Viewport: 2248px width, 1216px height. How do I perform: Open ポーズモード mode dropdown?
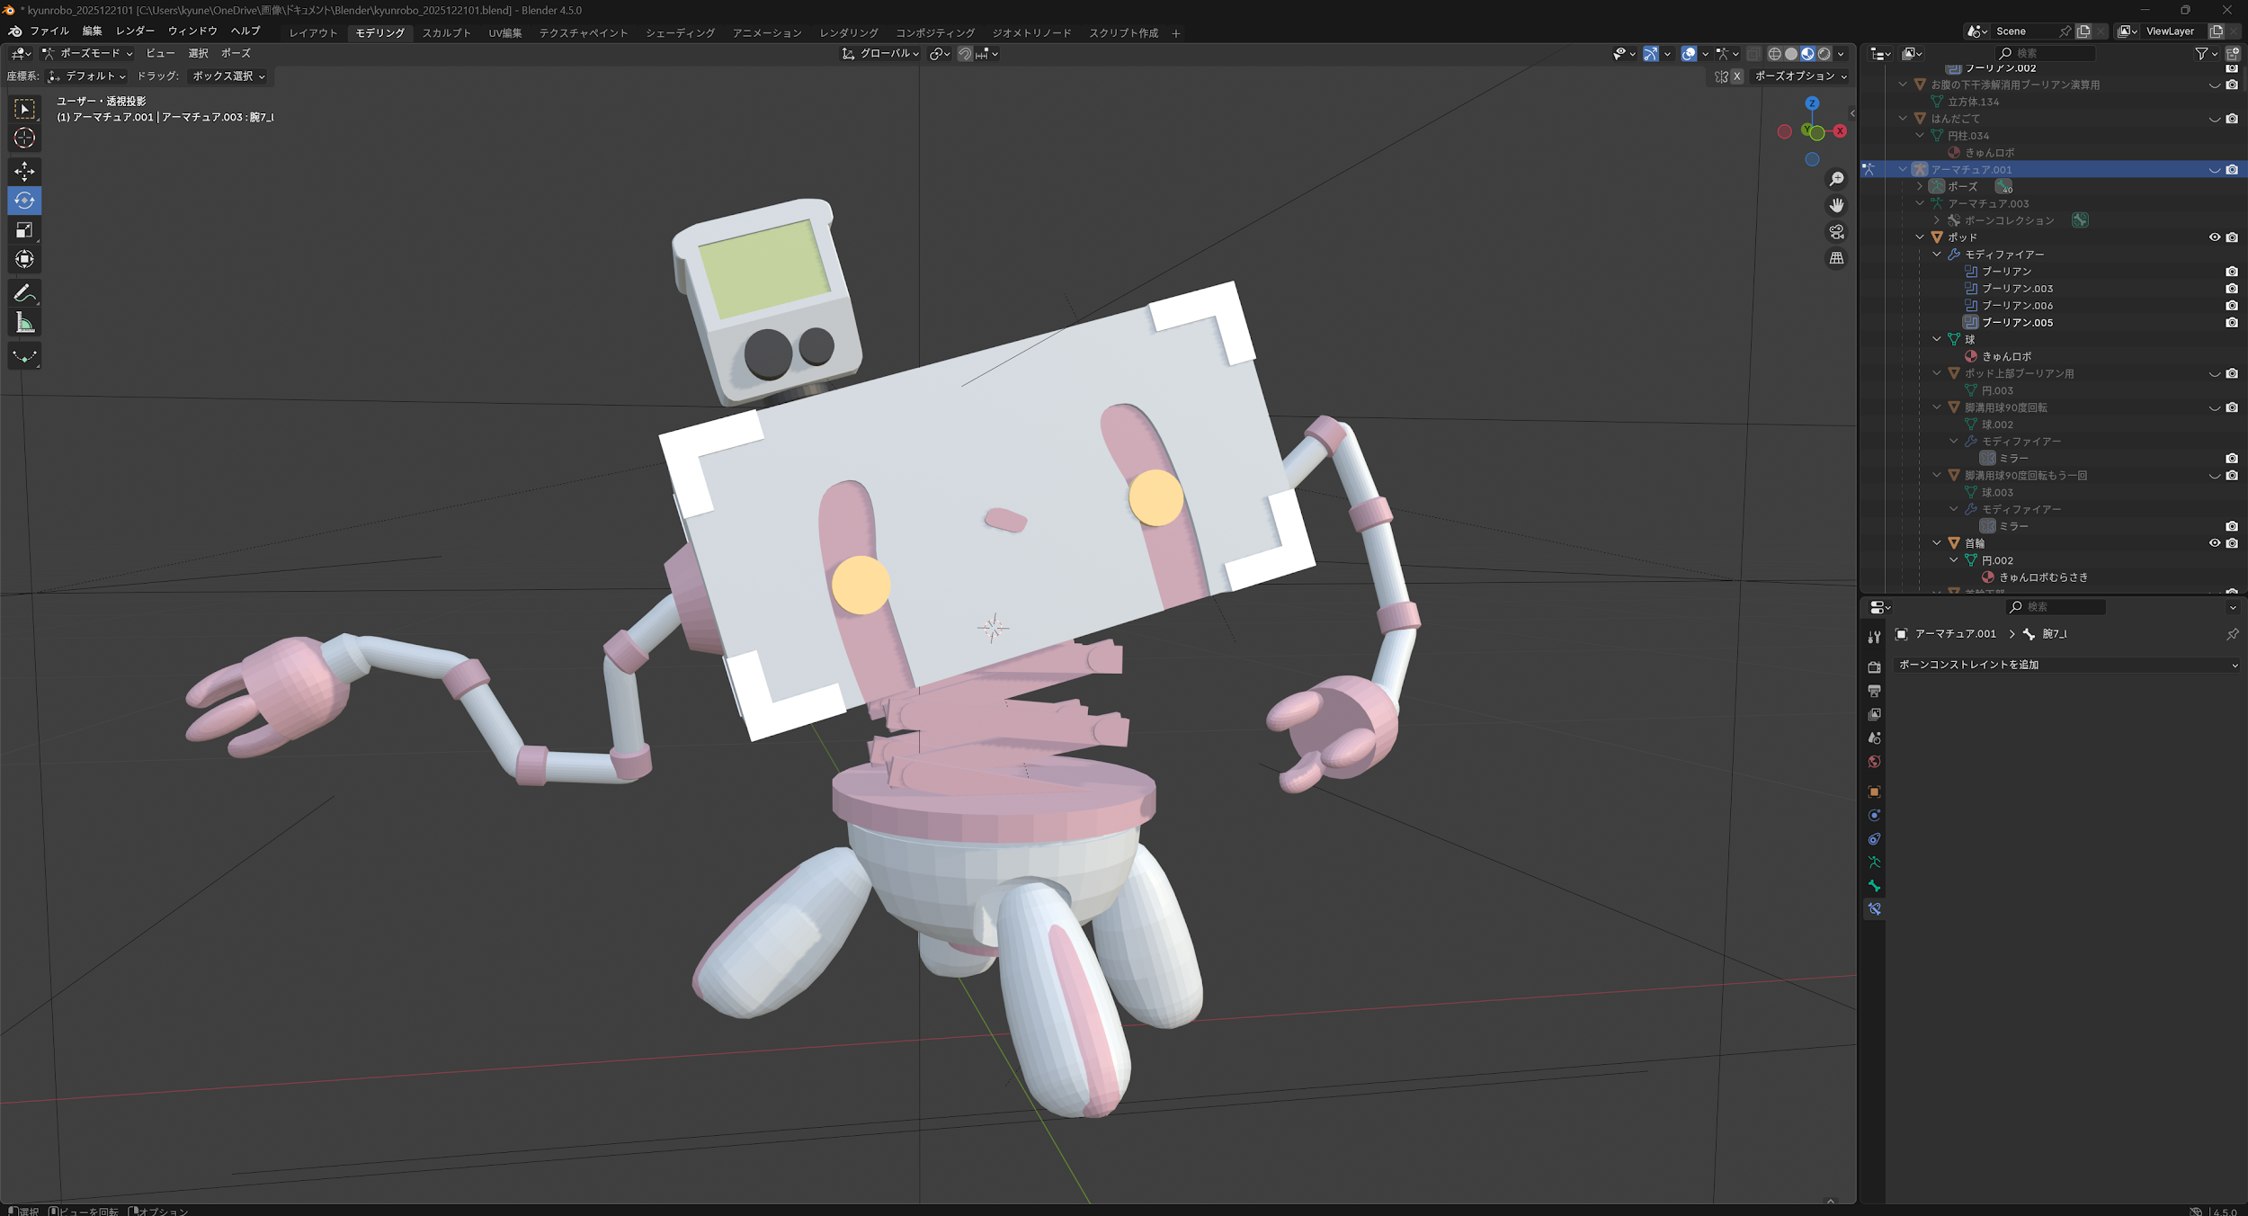click(87, 54)
